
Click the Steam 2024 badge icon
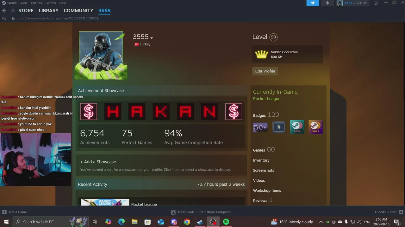point(297,127)
